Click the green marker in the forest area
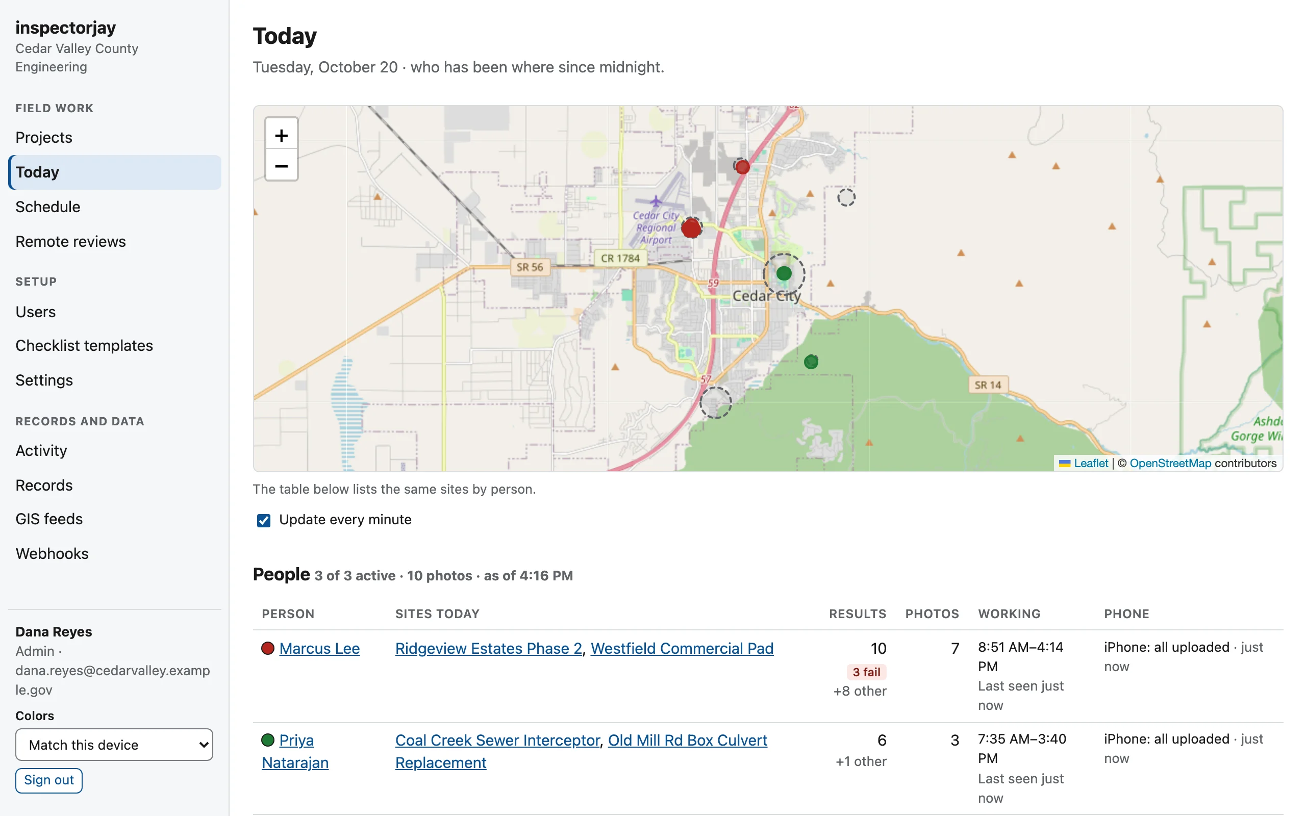1306x816 pixels. click(811, 361)
